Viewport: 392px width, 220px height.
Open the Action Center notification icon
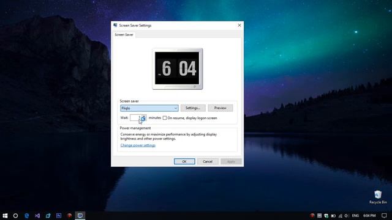tap(384, 216)
